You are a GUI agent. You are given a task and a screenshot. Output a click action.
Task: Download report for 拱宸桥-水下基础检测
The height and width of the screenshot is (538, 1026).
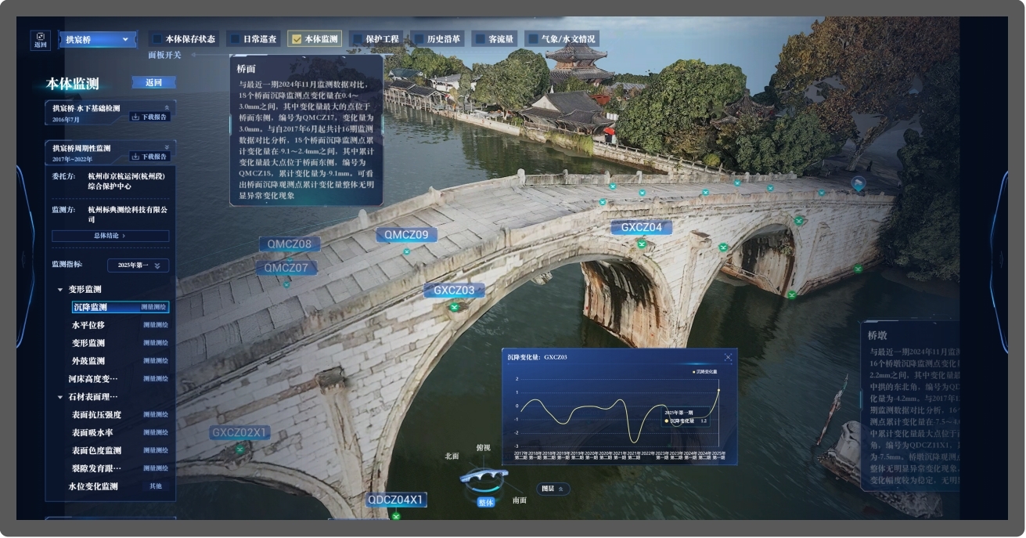pos(149,117)
